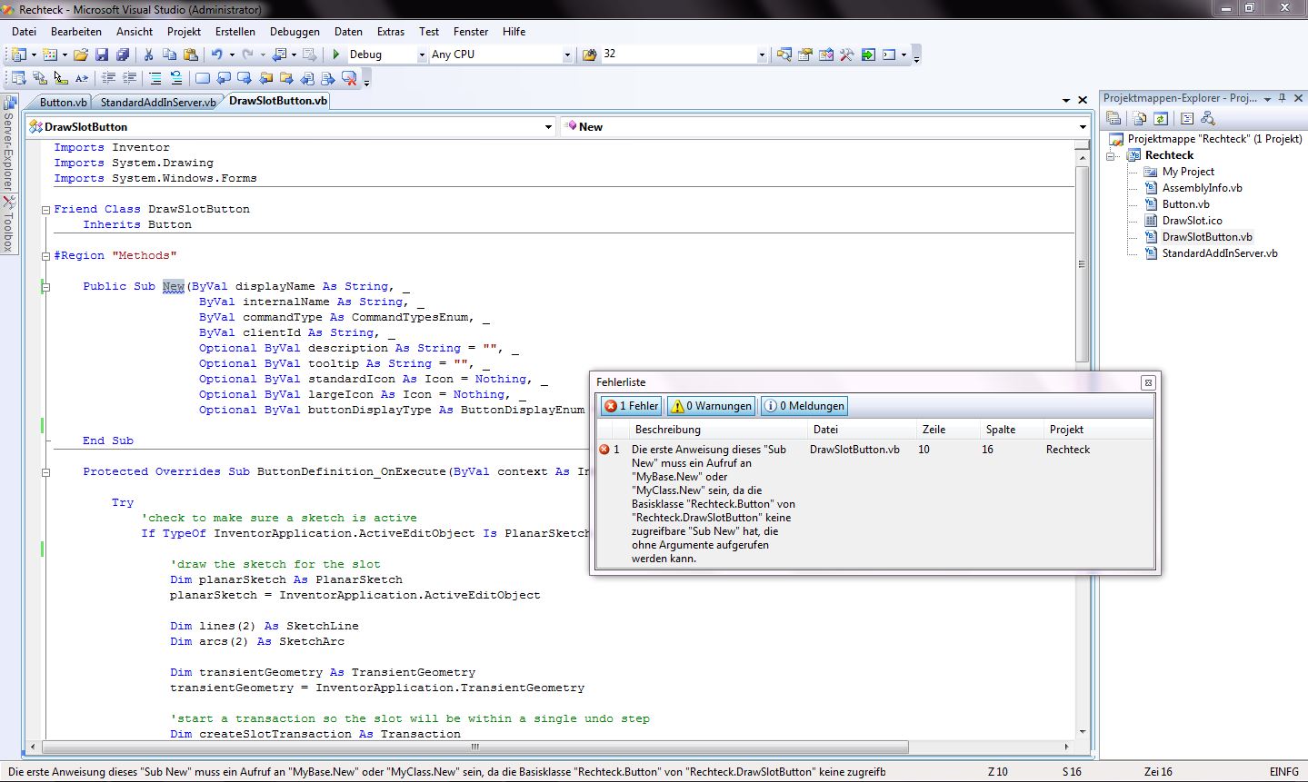Image resolution: width=1308 pixels, height=782 pixels.
Task: Collapse the ButtonDefinition_OnExecute sub outline
Action: click(45, 472)
